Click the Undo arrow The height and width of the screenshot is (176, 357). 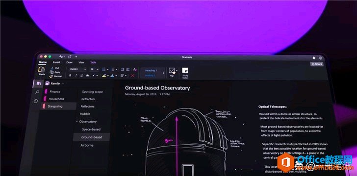[x=61, y=56]
